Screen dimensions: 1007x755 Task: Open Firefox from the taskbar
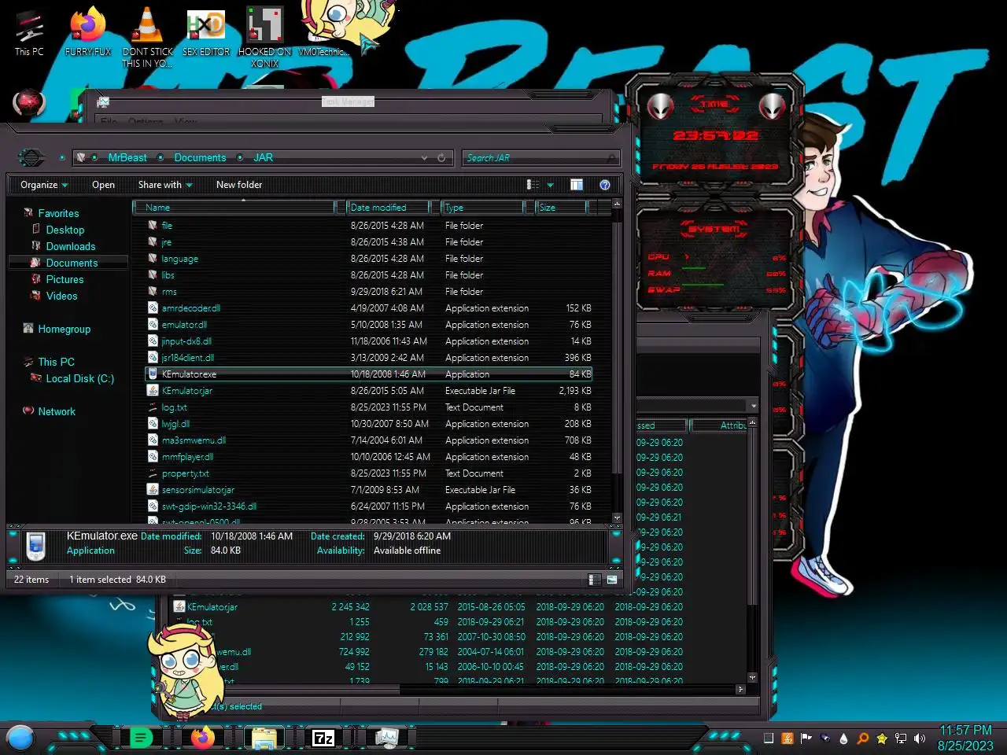pyautogui.click(x=202, y=738)
